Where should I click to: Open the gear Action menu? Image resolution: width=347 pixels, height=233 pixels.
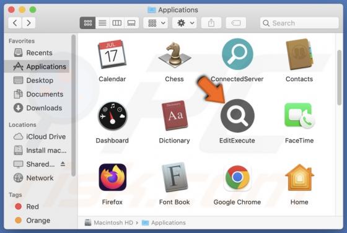(185, 23)
